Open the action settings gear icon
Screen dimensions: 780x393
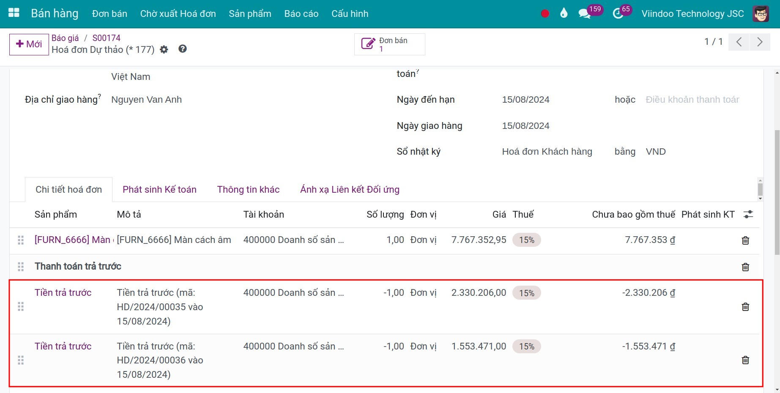pos(164,49)
